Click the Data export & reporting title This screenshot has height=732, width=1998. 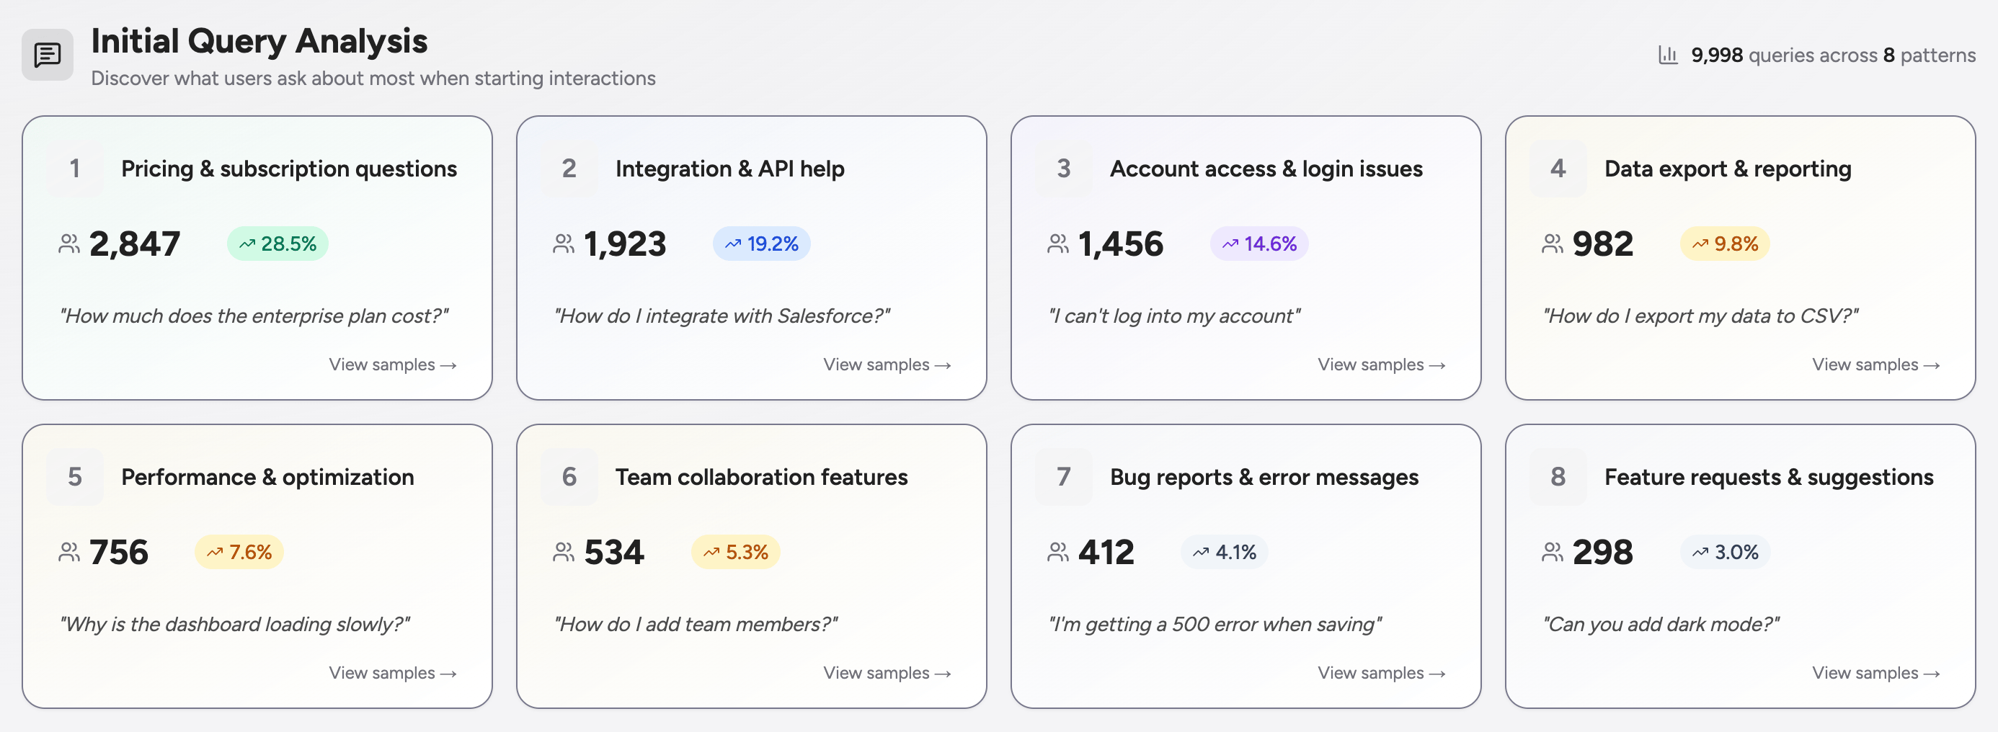(1728, 169)
